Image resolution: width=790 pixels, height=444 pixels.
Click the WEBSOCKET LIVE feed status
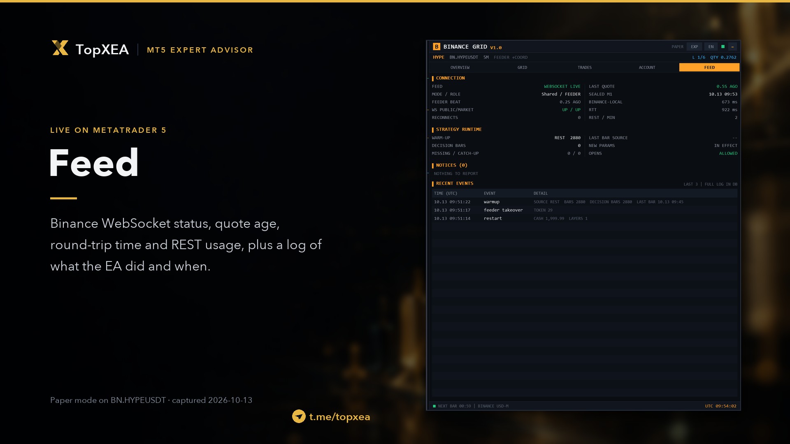[562, 87]
